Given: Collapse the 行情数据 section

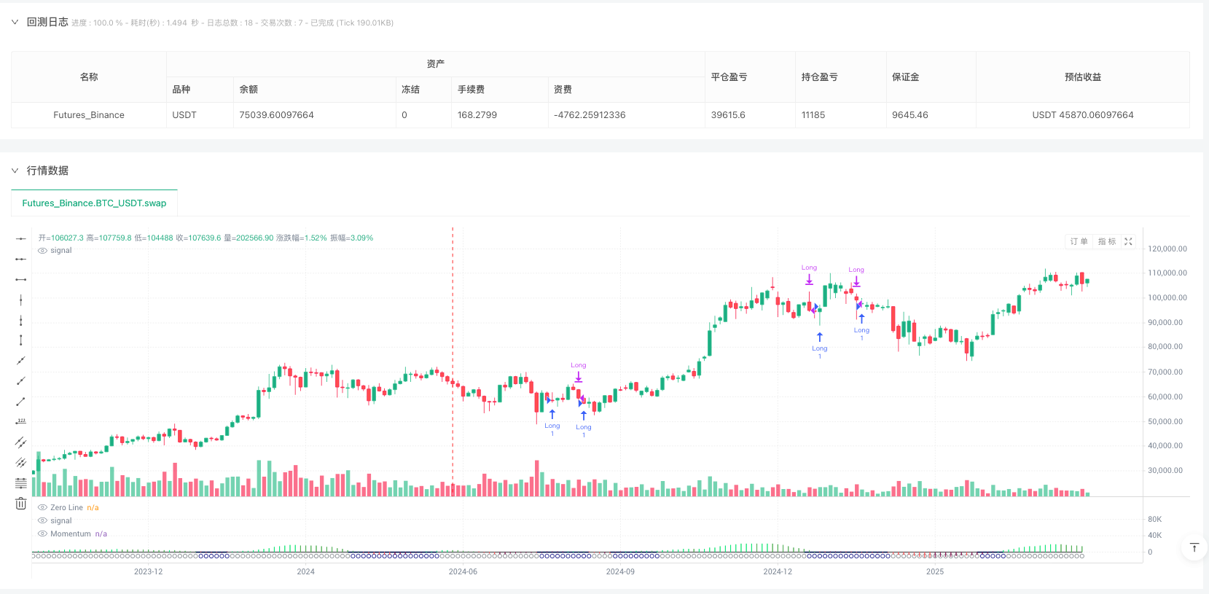Looking at the screenshot, I should pos(15,171).
